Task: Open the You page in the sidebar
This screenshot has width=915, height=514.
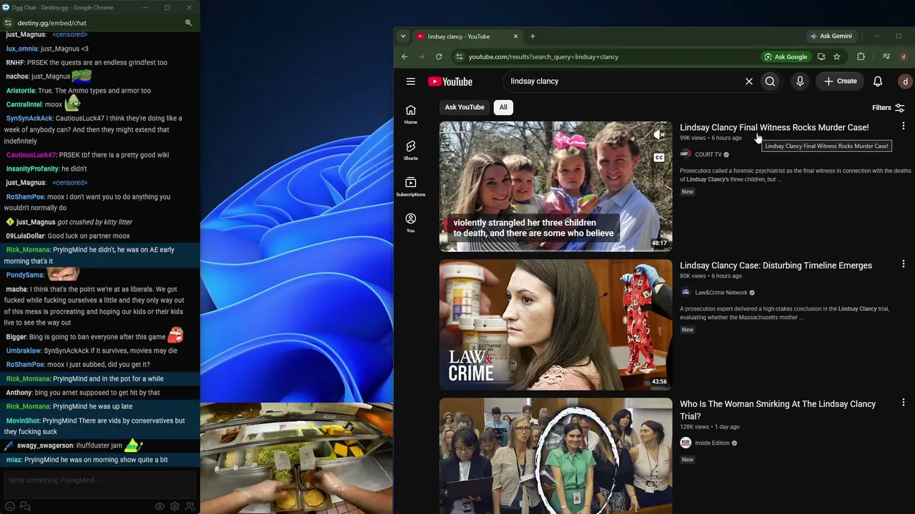Action: [x=410, y=223]
